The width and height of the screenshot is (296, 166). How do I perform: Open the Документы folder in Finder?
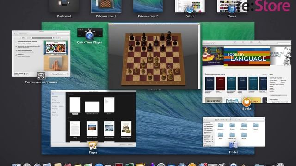pyautogui.click(x=221, y=126)
